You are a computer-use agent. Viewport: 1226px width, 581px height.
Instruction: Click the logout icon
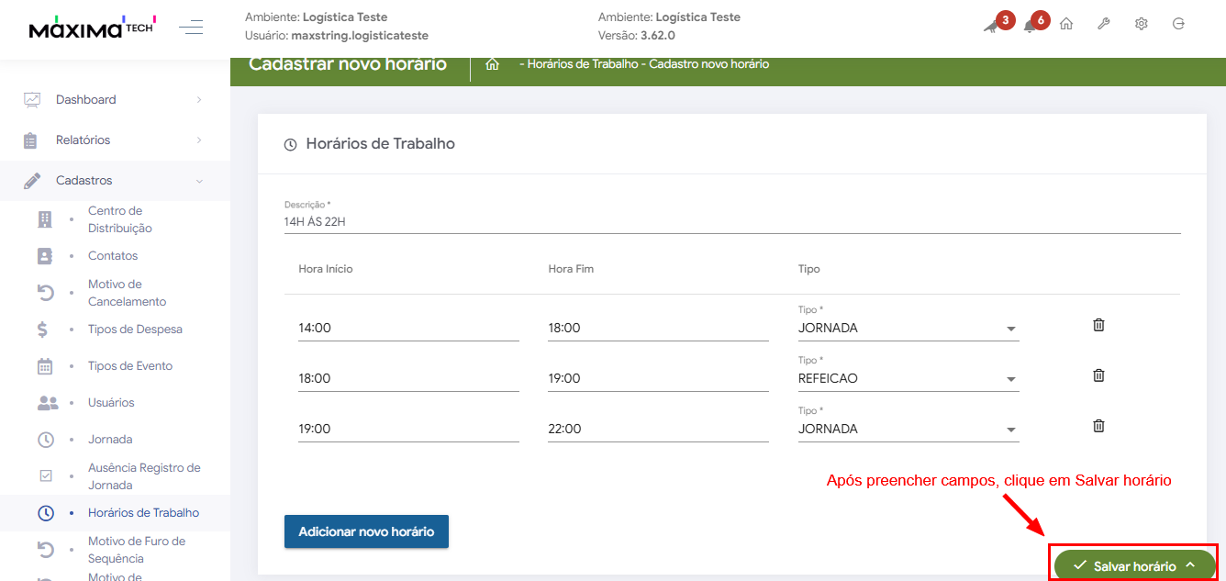coord(1179,25)
